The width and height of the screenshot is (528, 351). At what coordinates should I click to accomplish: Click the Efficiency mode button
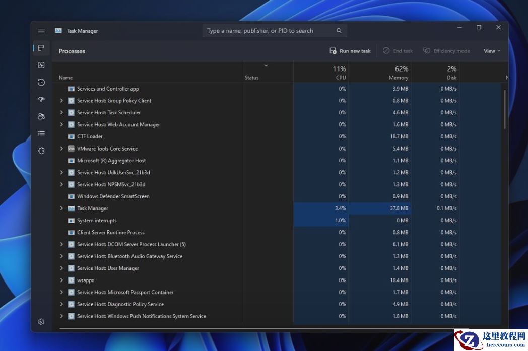(x=446, y=51)
